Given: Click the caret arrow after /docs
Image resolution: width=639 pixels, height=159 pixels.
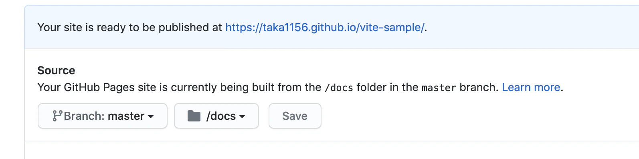Looking at the screenshot, I should (x=242, y=117).
